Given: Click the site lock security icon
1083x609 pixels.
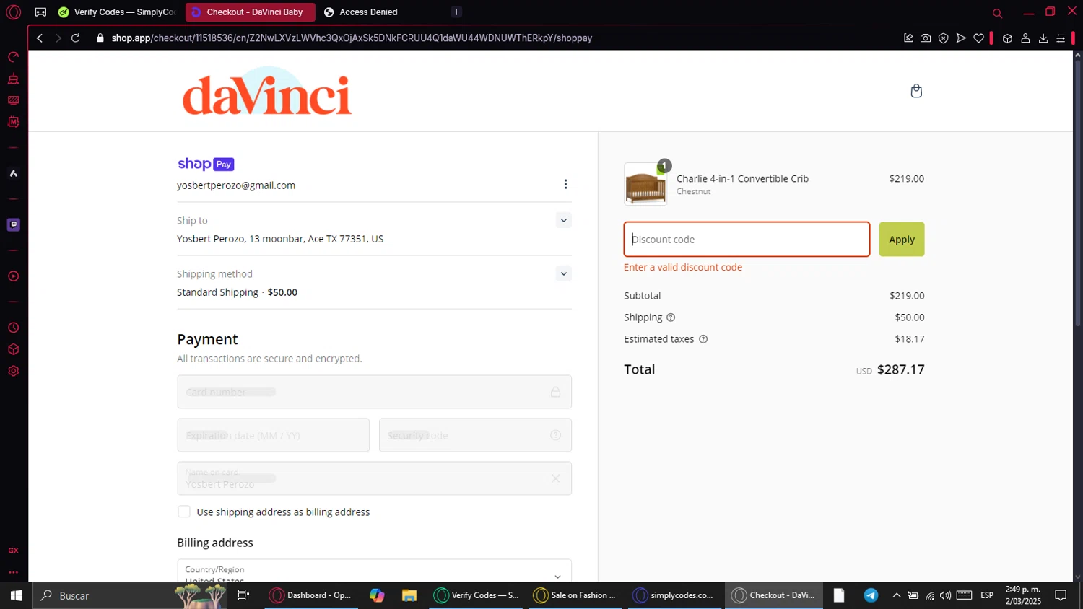Looking at the screenshot, I should click(x=100, y=38).
